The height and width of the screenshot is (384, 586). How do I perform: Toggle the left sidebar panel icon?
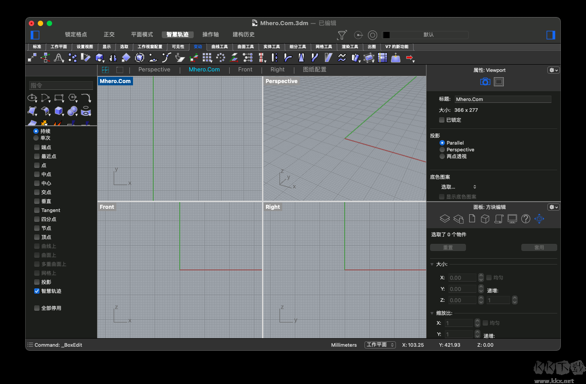tap(35, 35)
